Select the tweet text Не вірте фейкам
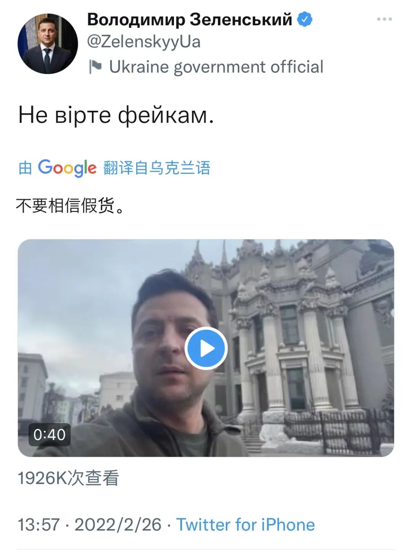Viewport: 412px width, 550px height. [116, 115]
